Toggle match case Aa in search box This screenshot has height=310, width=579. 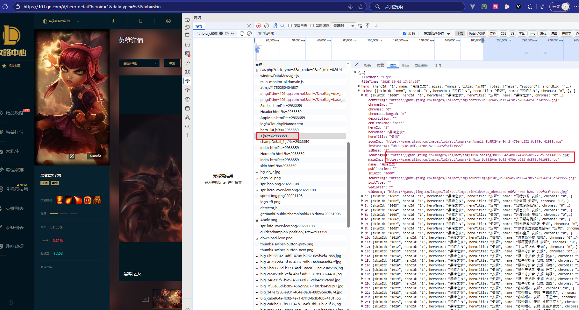click(x=232, y=33)
